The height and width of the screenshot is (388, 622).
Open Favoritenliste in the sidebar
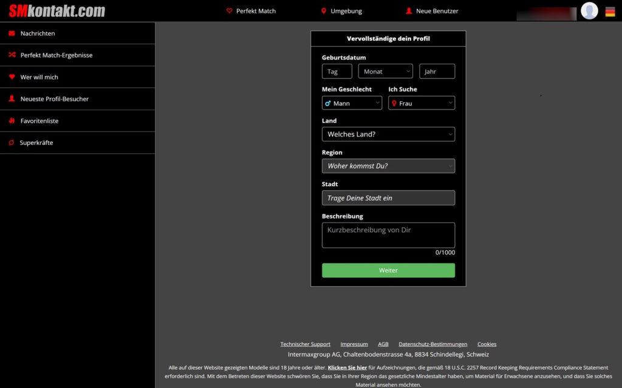[x=77, y=121]
